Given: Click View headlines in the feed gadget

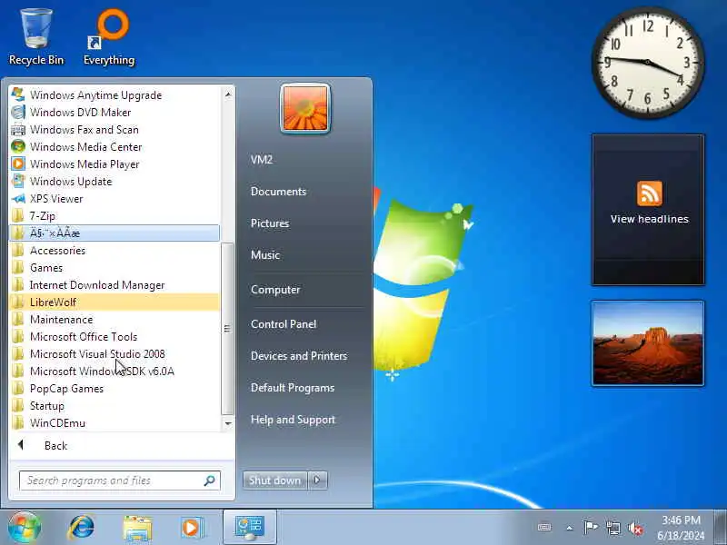Looking at the screenshot, I should point(649,219).
